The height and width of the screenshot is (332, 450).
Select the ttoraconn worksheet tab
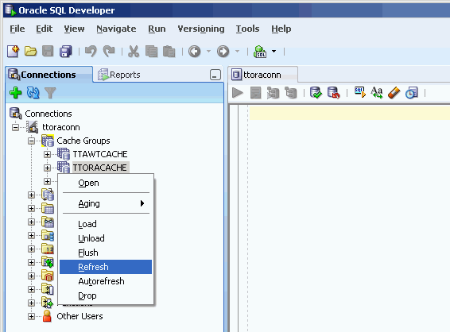point(262,75)
